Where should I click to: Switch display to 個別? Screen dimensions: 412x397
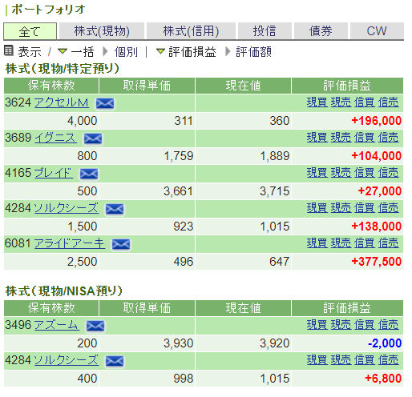pos(126,52)
